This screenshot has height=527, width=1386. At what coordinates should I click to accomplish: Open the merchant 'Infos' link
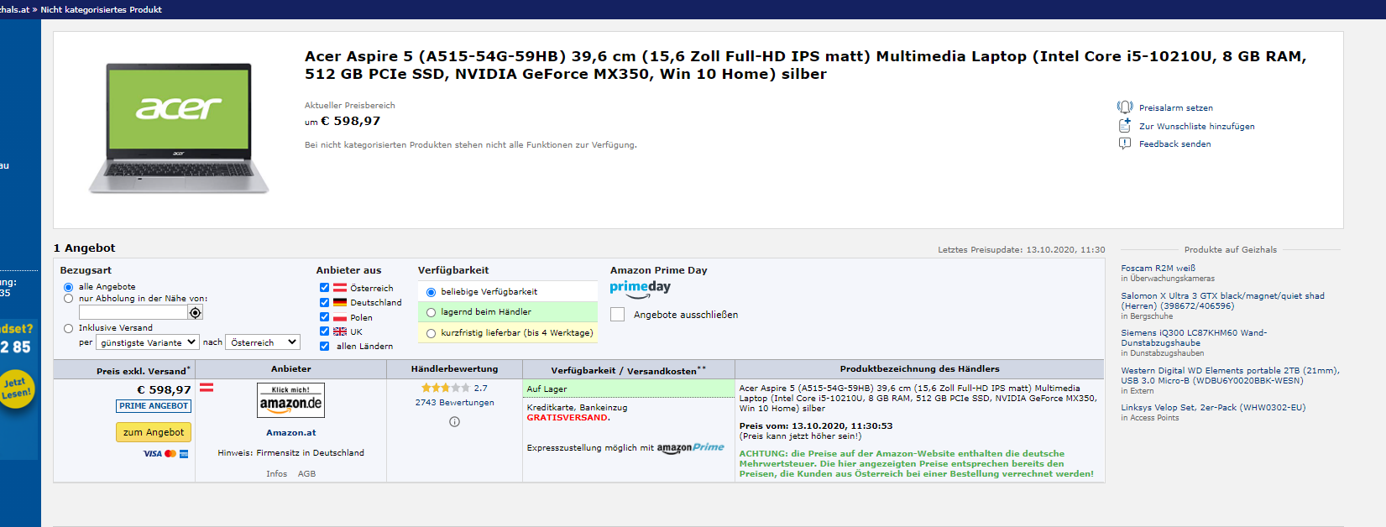coord(277,474)
